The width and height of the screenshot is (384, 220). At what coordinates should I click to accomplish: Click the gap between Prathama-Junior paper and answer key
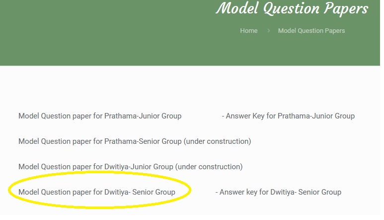tap(202, 116)
